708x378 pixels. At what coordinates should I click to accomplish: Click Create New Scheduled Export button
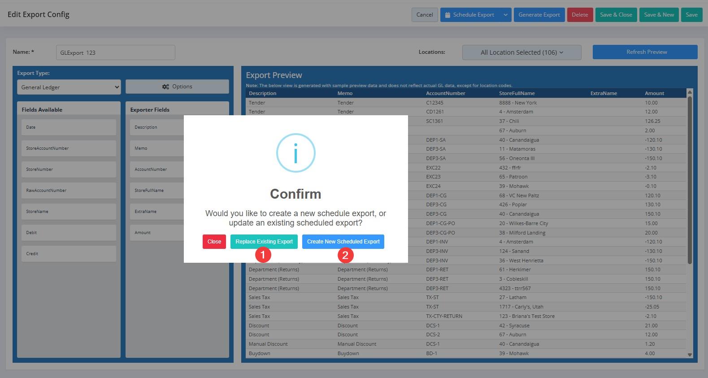[x=343, y=242]
